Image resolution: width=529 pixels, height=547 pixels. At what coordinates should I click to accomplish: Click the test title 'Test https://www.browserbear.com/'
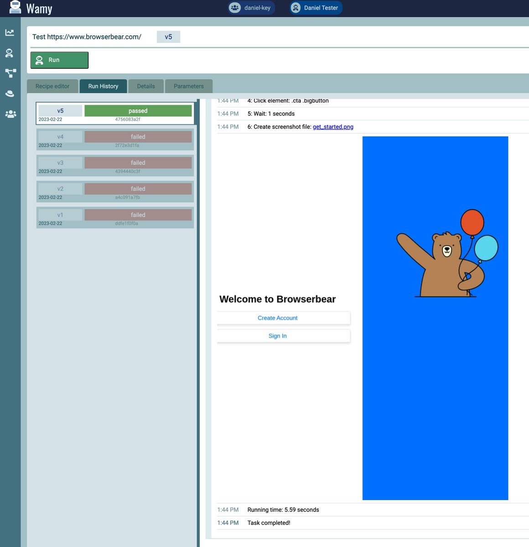(x=87, y=37)
